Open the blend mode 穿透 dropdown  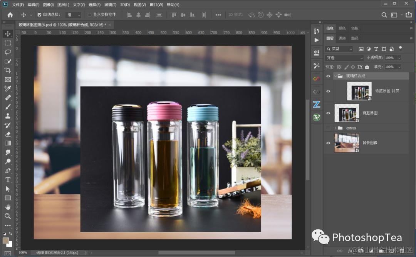coord(344,58)
